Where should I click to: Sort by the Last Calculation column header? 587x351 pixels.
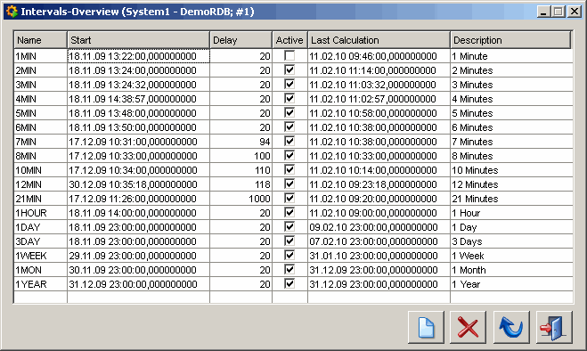(379, 40)
